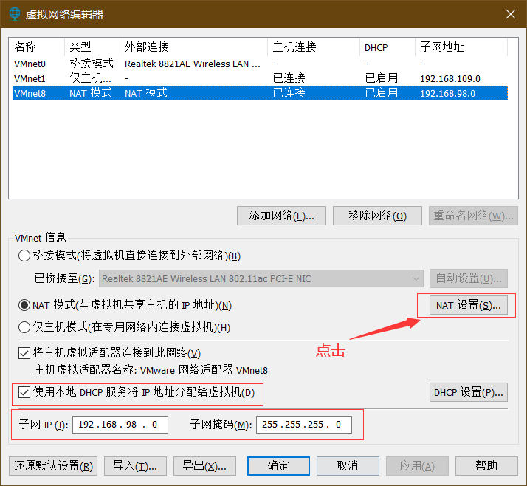Click VMware 网络适配器 VMnet8 adapter name text
Viewport: 527px width, 486px height.
204,370
